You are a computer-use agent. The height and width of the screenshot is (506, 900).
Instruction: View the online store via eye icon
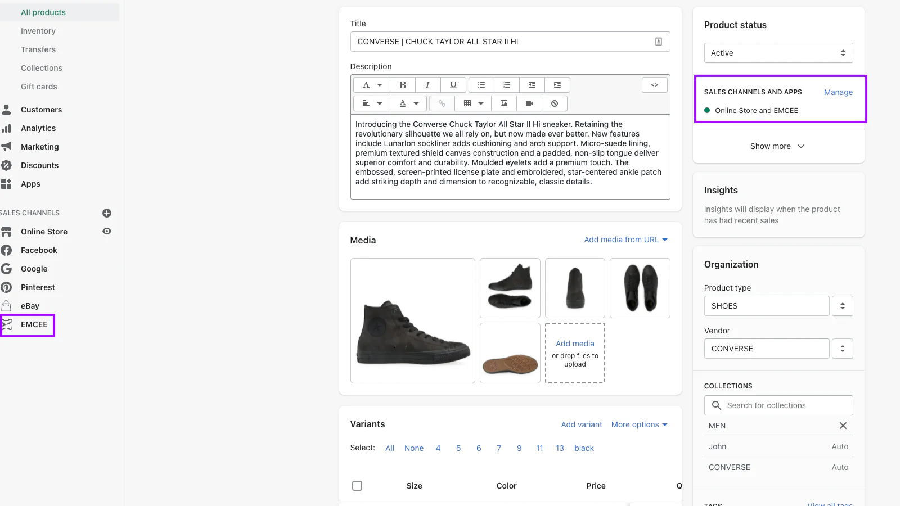pyautogui.click(x=107, y=231)
